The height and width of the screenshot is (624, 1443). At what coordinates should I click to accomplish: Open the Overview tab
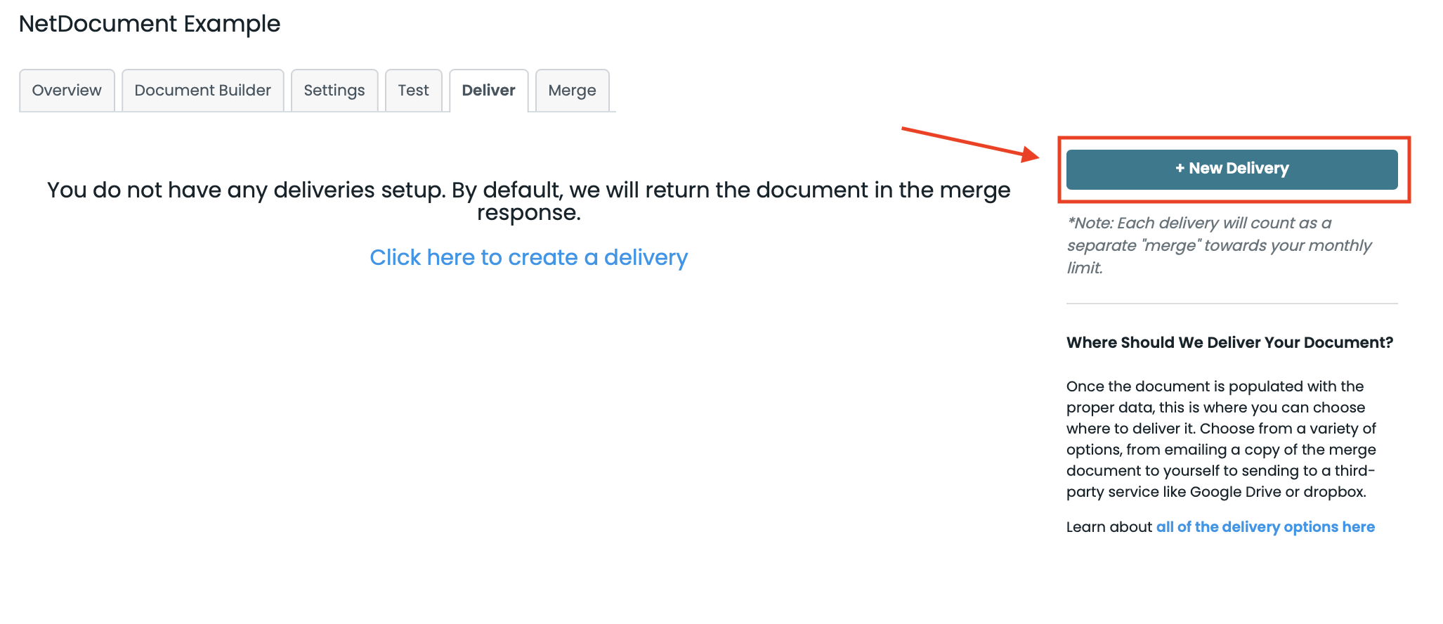[67, 91]
